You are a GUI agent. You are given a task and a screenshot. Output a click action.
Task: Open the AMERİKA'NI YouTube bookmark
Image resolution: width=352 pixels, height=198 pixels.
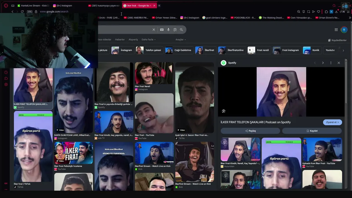click(136, 18)
